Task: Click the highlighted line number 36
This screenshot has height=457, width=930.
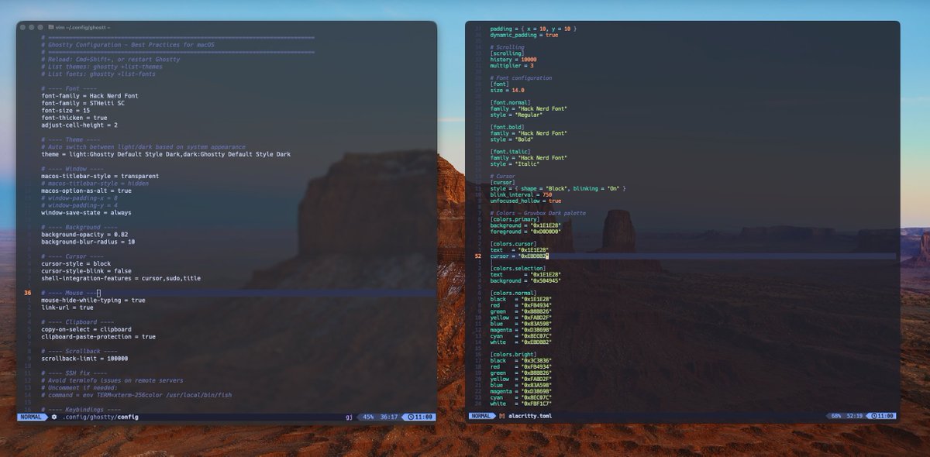Action: 28,293
